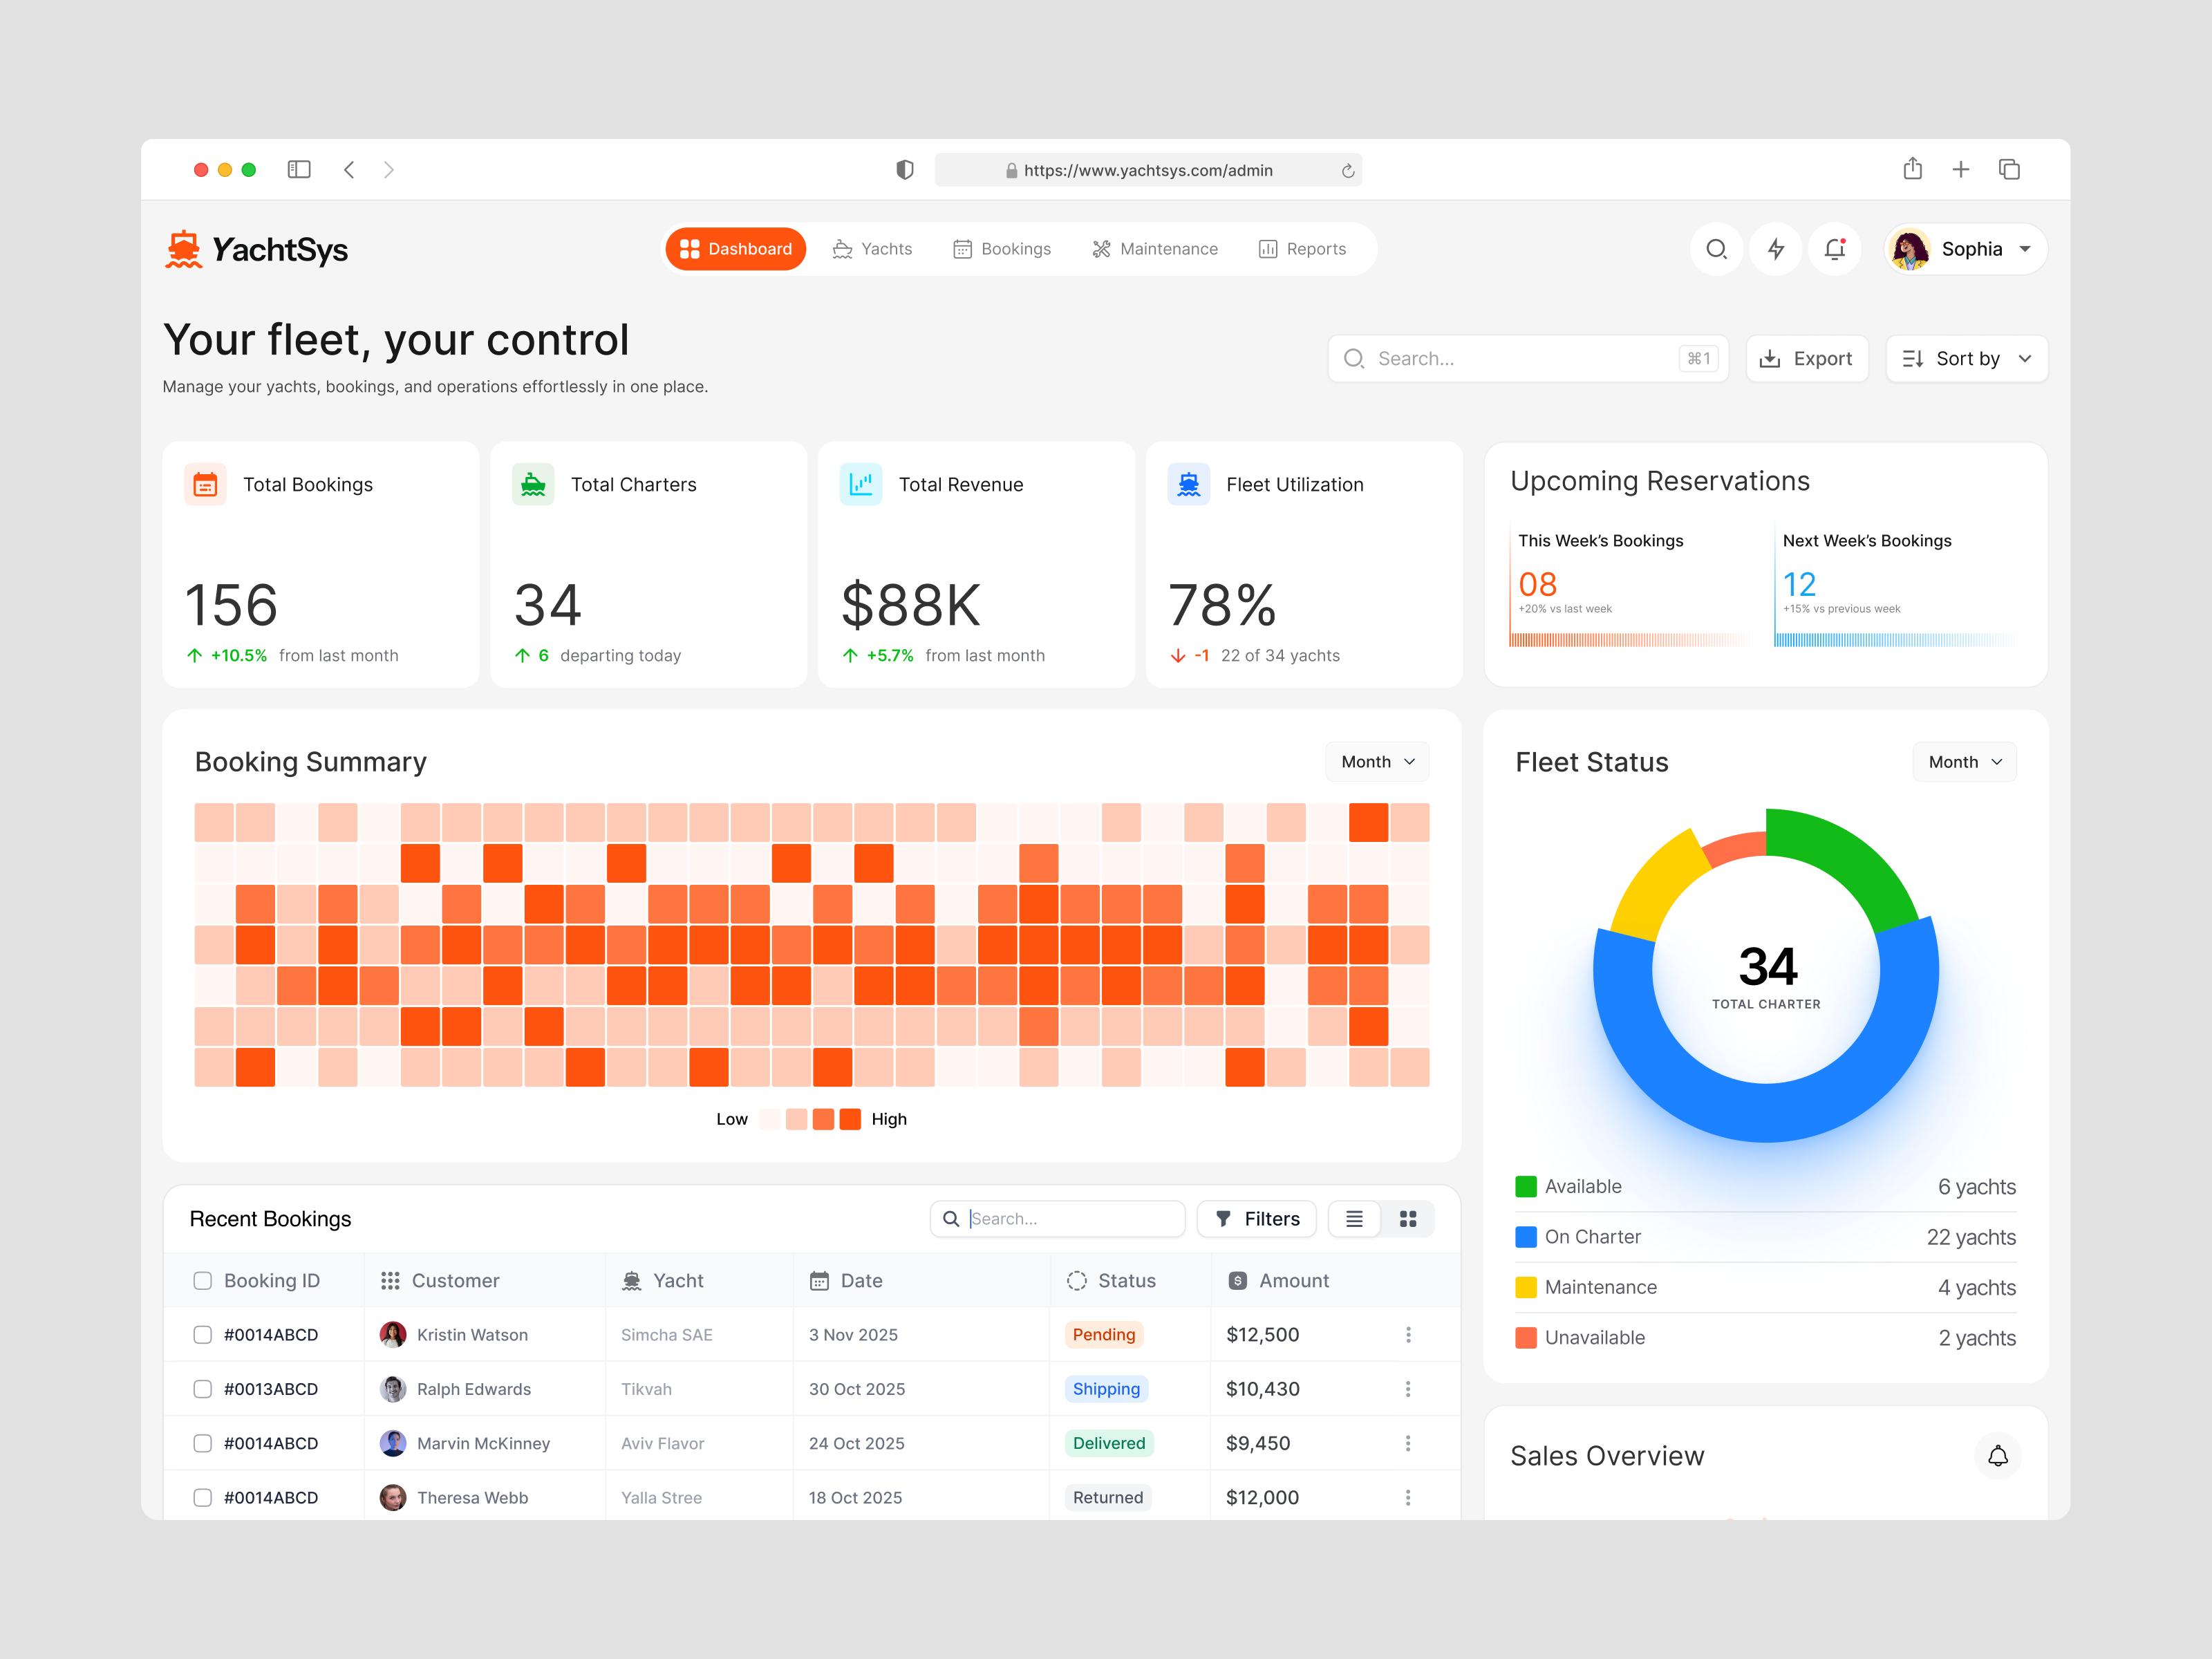Check the box for Theresa Webb's booking

coord(202,1497)
